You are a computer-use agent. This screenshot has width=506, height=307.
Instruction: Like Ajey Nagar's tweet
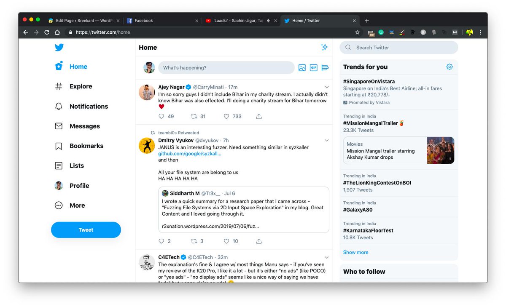point(226,116)
